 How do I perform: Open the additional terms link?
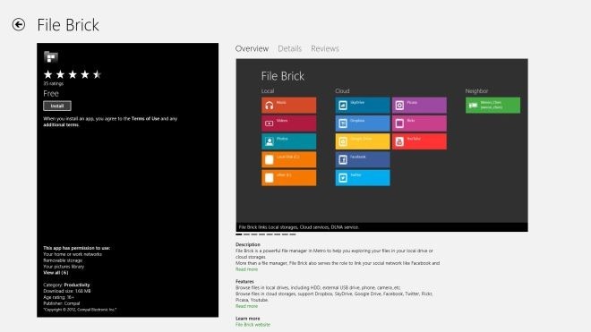point(61,124)
